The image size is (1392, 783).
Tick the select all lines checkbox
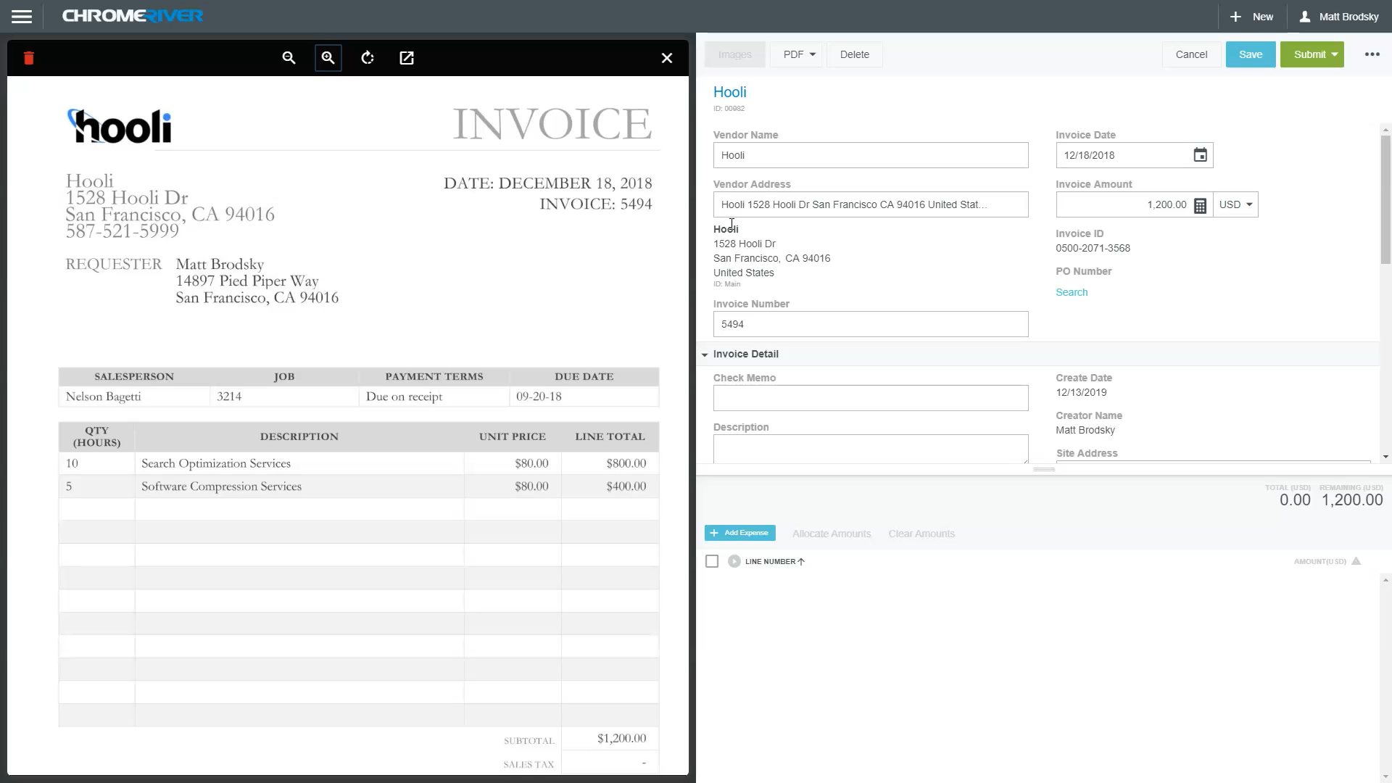(x=712, y=561)
